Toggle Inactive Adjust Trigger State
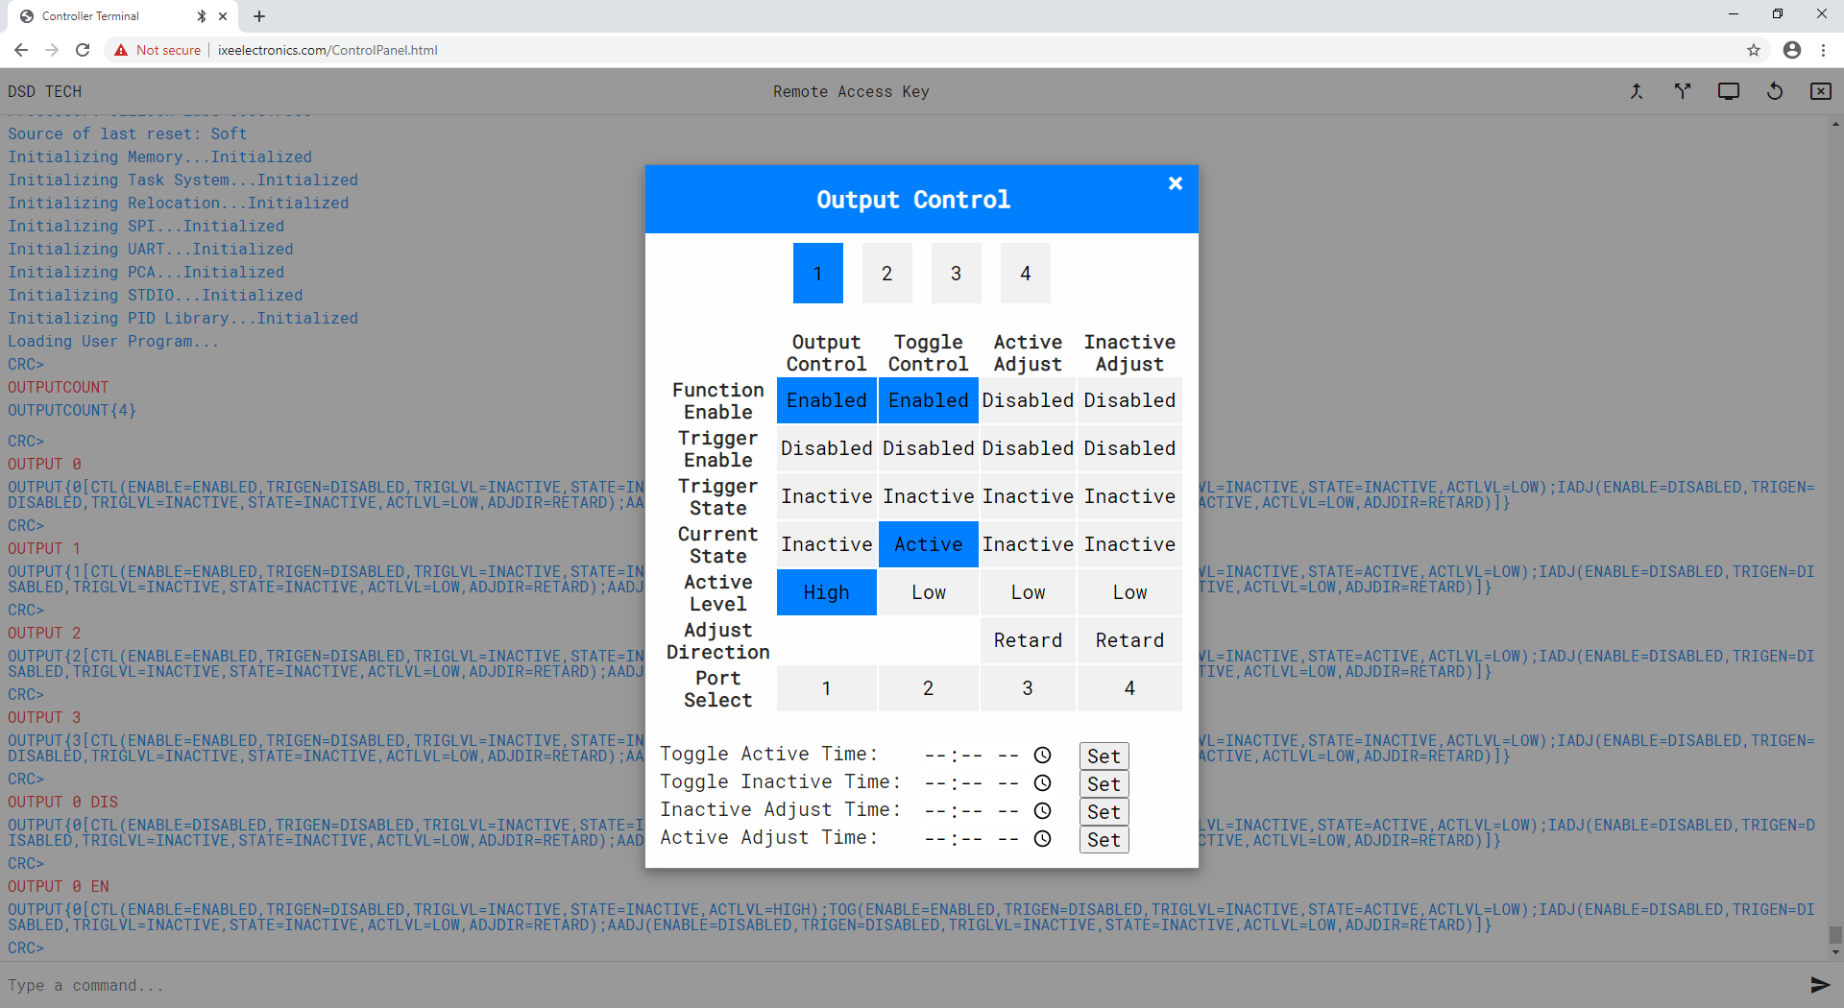 point(1129,496)
